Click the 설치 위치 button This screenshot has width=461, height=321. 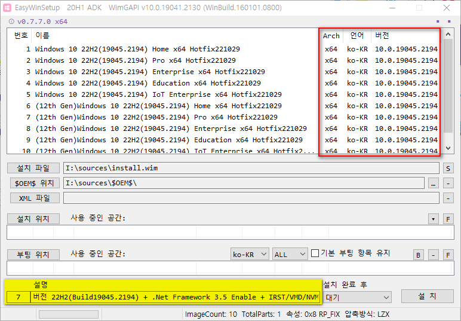click(x=33, y=219)
